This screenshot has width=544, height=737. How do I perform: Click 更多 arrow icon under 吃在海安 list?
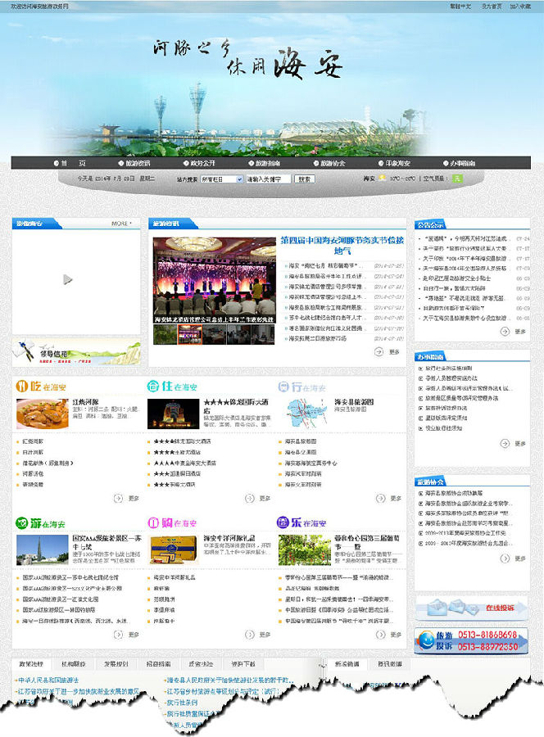click(118, 498)
